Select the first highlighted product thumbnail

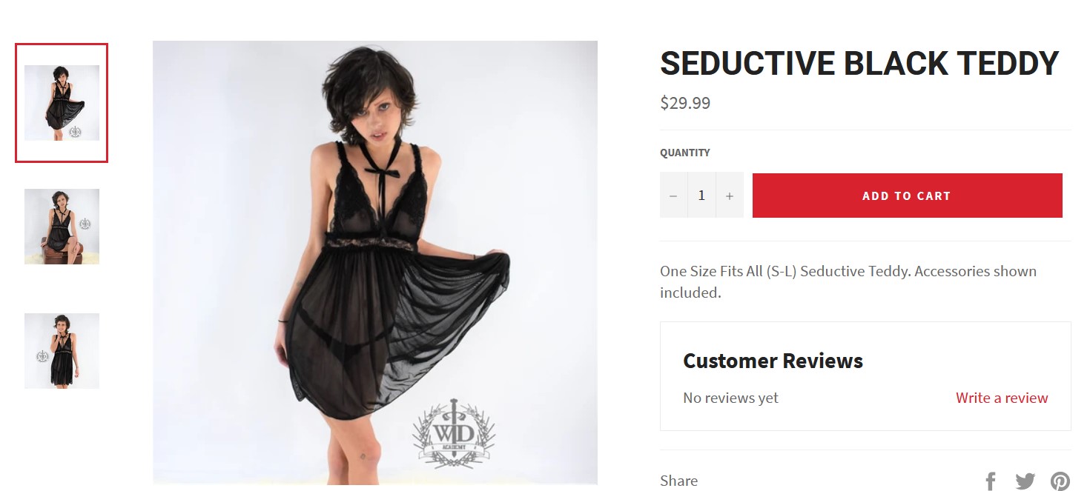pos(62,103)
